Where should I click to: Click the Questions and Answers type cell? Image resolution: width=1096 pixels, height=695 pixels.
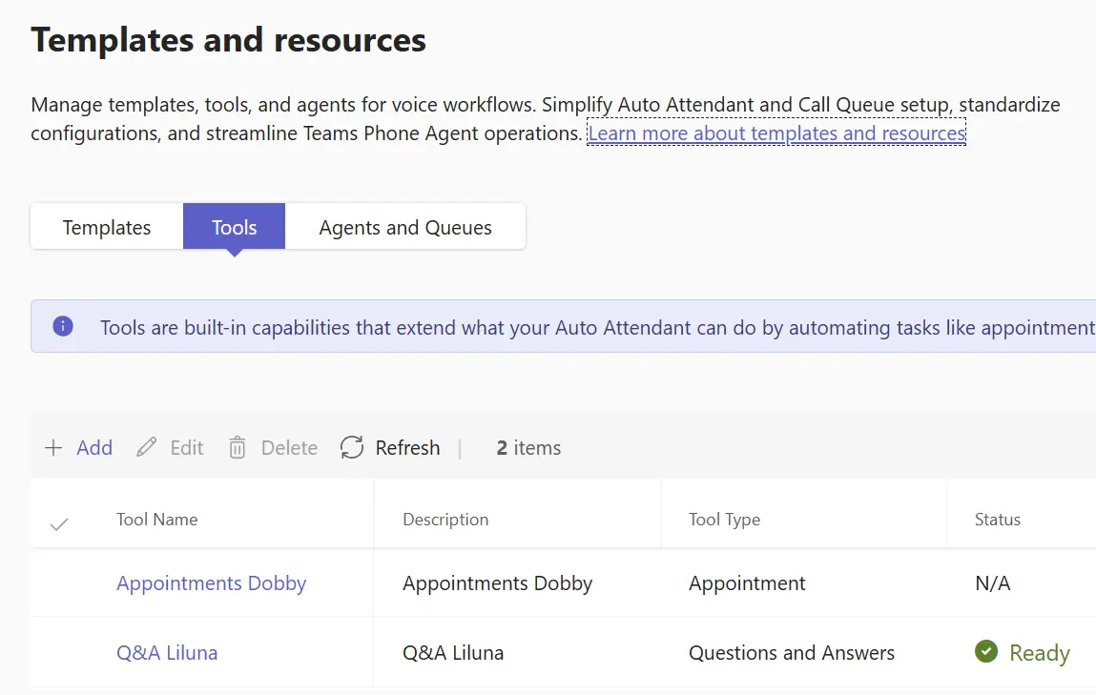[x=792, y=652]
